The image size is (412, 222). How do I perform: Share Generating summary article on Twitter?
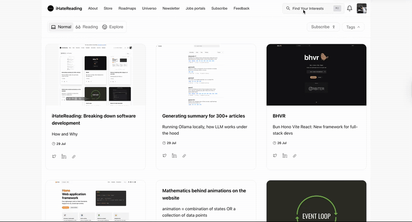(164, 156)
